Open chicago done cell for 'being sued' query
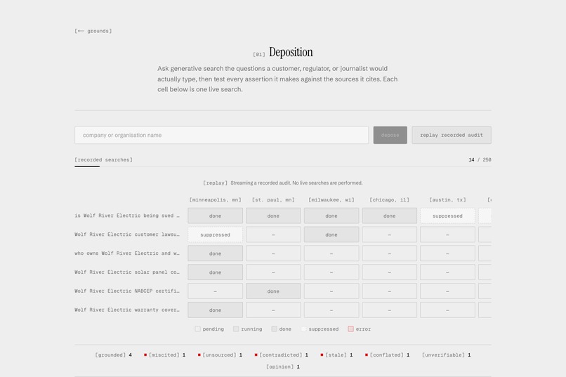This screenshot has width=566, height=377. [x=390, y=216]
